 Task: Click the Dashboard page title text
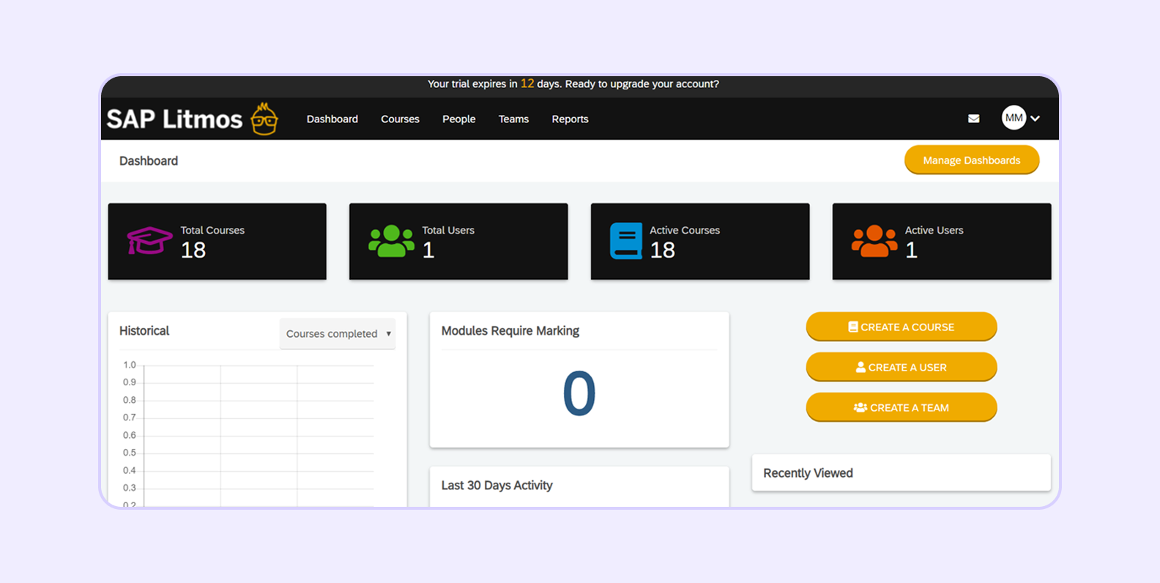[149, 160]
